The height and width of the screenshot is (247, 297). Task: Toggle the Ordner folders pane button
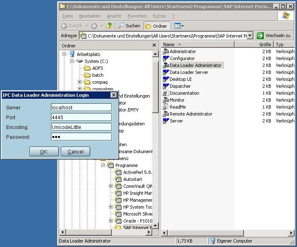pos(156,26)
